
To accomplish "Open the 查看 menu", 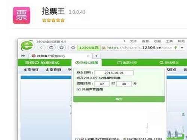I will point(145,41).
